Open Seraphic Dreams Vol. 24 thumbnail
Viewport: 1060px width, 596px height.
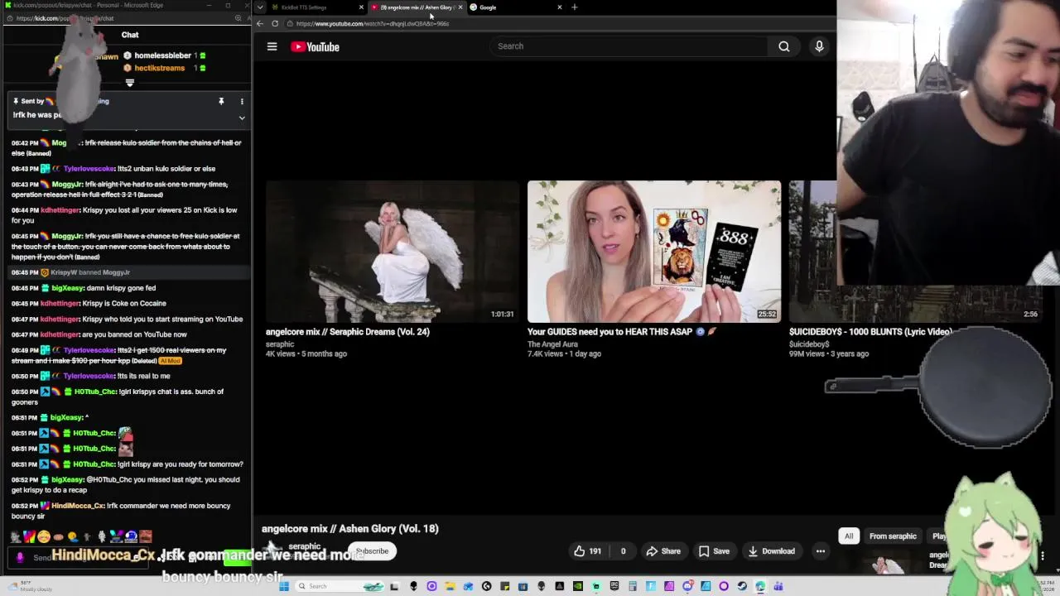(392, 251)
